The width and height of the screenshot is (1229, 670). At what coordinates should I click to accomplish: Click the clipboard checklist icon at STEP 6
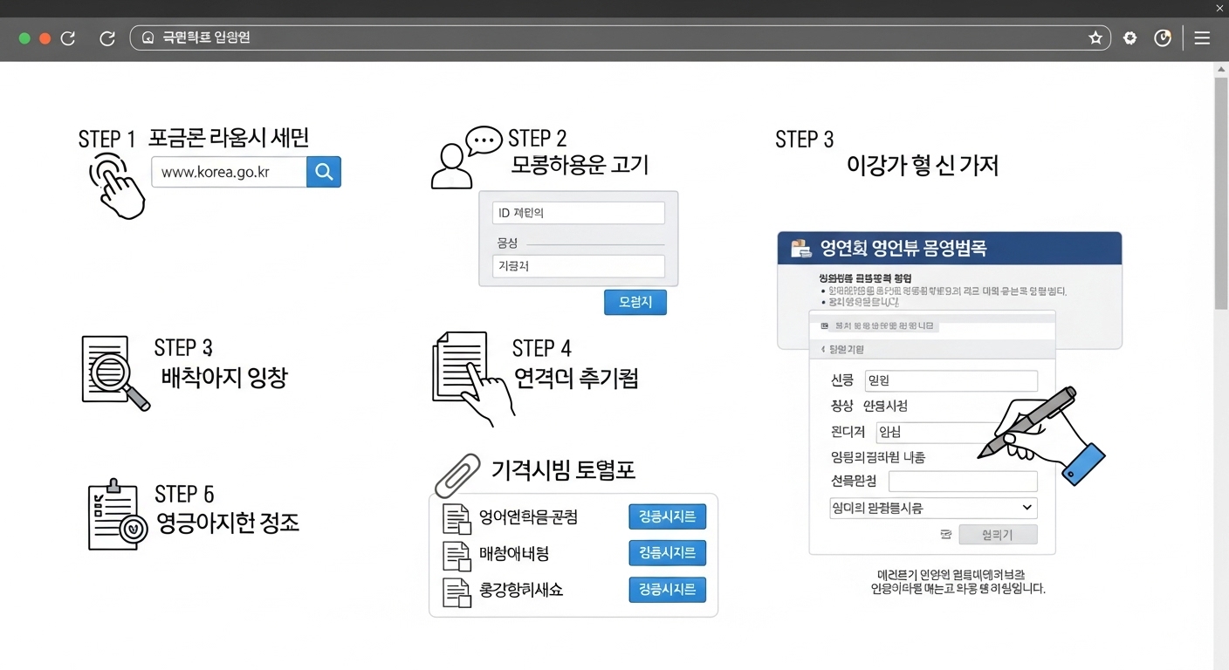point(114,516)
